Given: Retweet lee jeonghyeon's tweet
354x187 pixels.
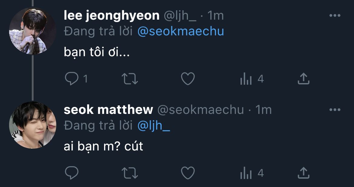Looking at the screenshot, I should click(x=129, y=79).
